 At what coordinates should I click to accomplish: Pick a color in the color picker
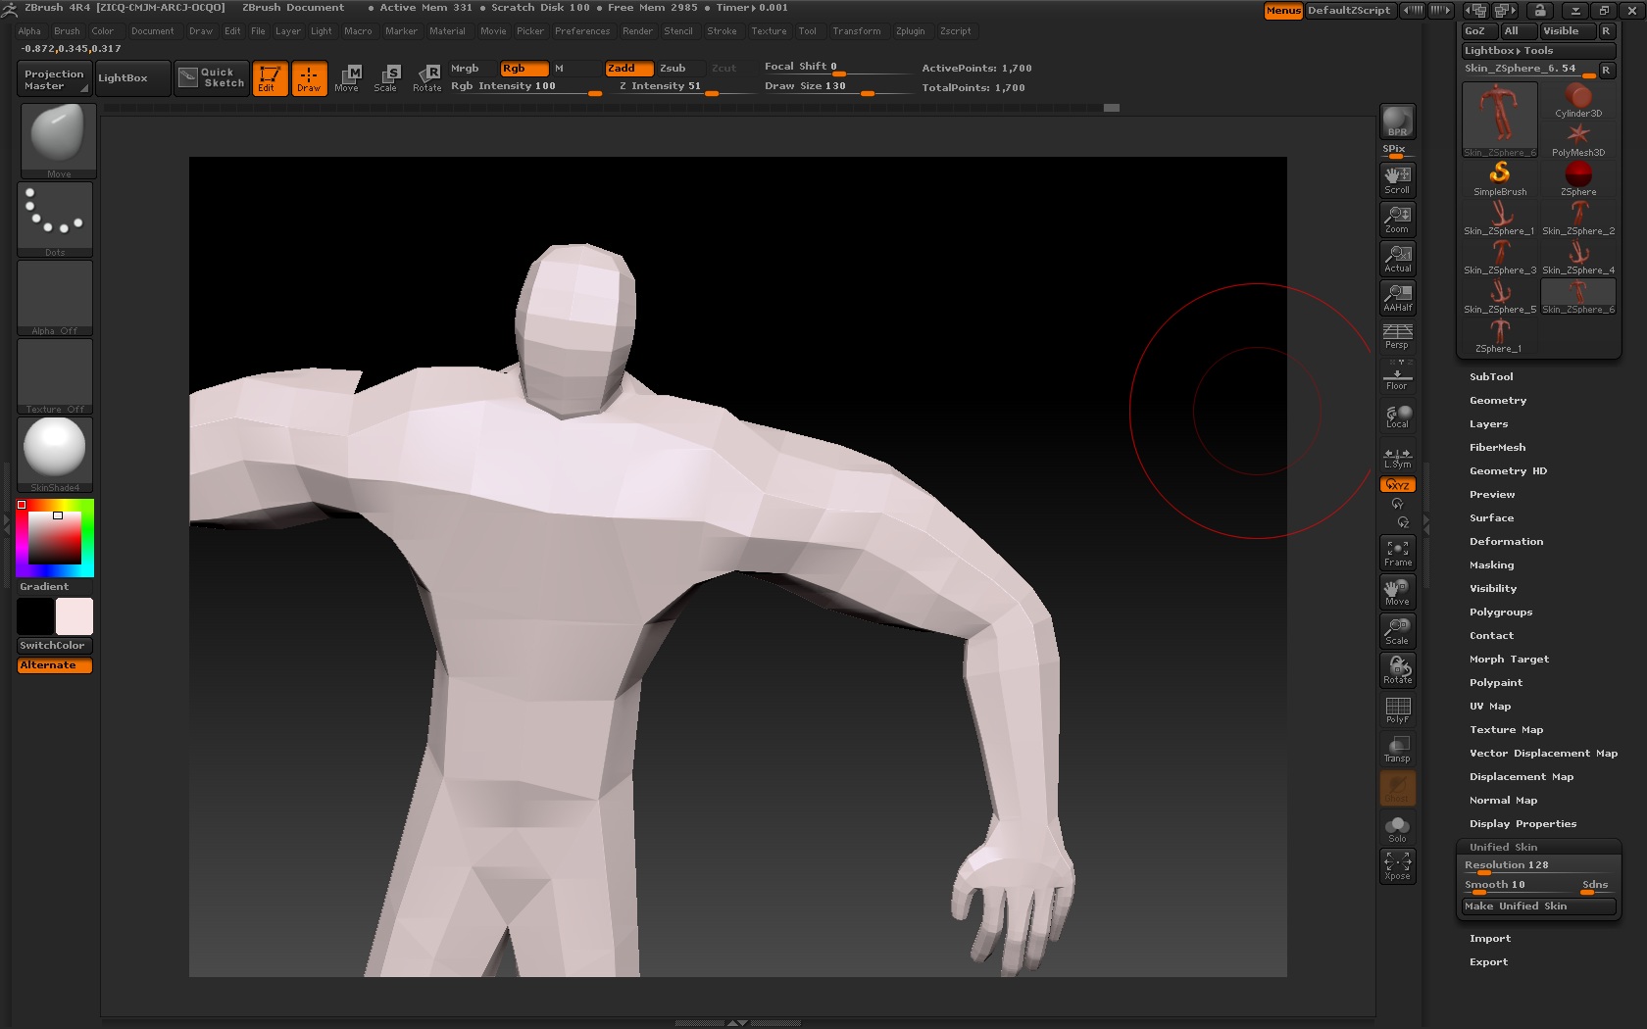55,538
